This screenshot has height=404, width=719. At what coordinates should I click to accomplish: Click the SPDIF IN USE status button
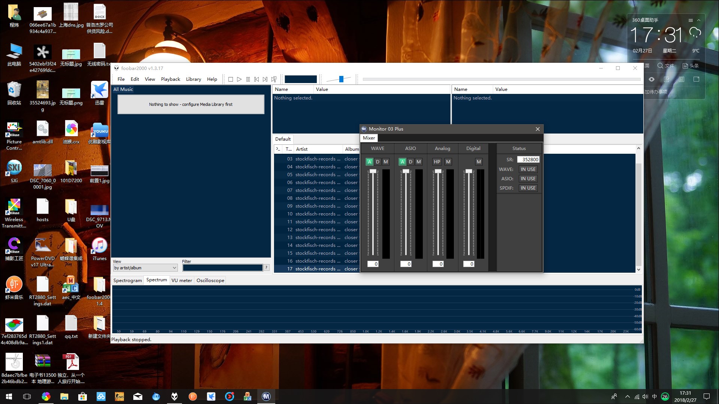528,188
